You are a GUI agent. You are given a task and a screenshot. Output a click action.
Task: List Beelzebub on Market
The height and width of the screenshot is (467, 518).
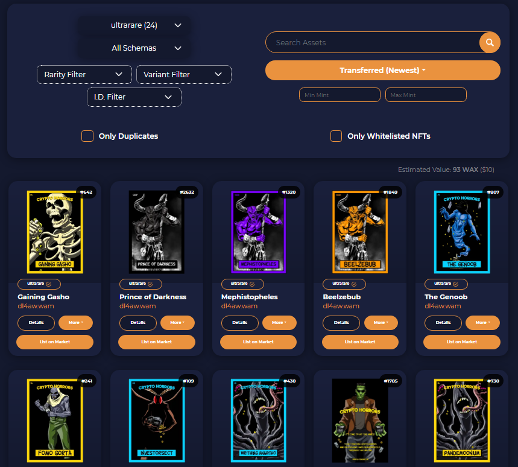[360, 342]
